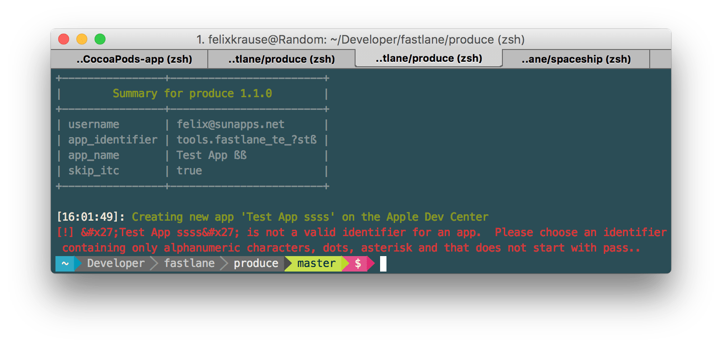Click the red [!] error marker

[x=65, y=232]
